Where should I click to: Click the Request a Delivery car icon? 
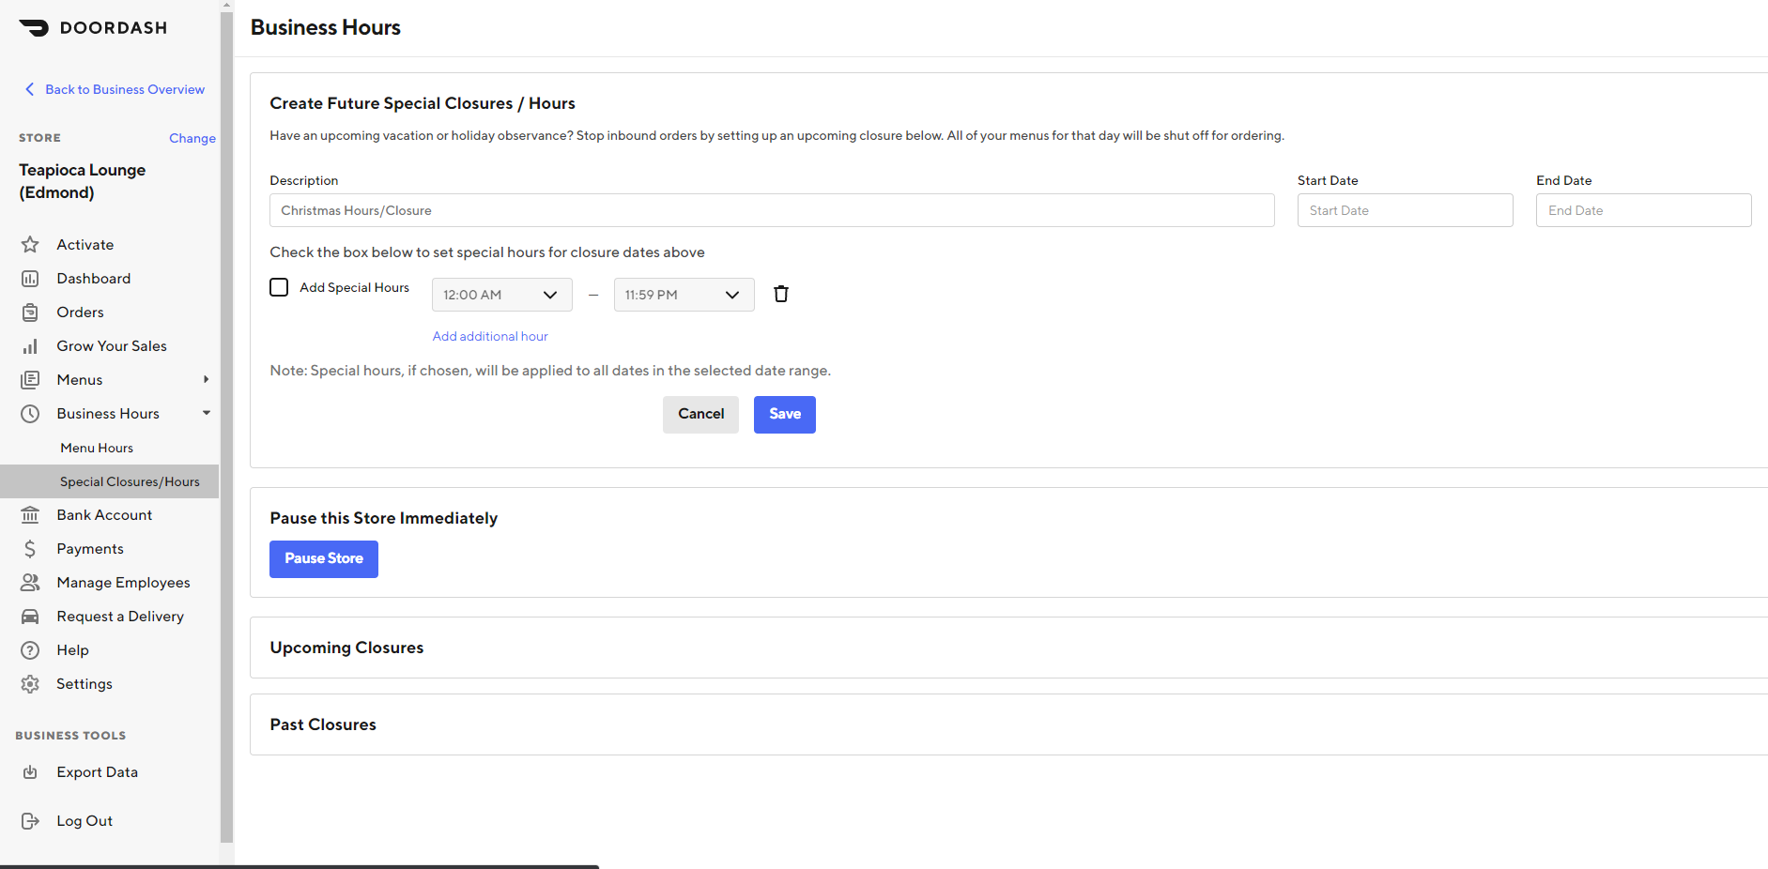[30, 617]
